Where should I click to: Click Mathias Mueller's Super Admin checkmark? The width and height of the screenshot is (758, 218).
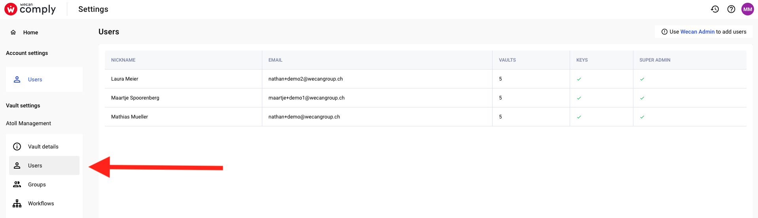click(642, 117)
